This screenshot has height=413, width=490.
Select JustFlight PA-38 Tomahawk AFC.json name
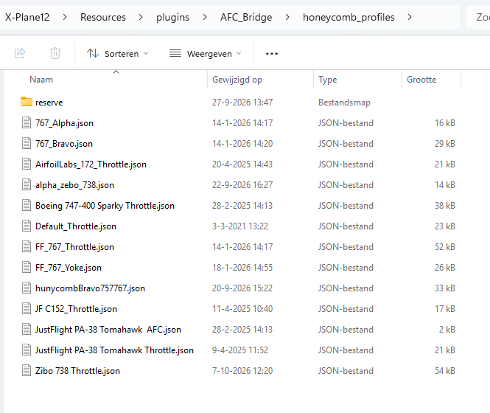108,330
